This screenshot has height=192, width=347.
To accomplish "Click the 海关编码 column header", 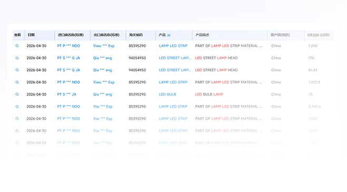I will [136, 35].
